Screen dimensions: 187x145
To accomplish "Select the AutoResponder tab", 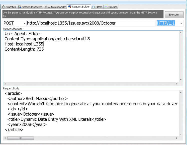I will coord(55,7).
